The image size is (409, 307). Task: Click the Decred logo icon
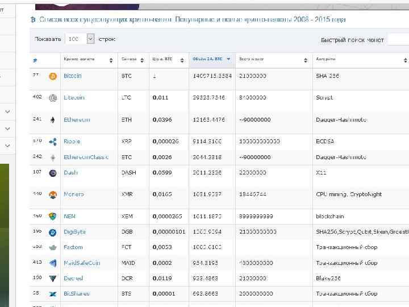(53, 279)
